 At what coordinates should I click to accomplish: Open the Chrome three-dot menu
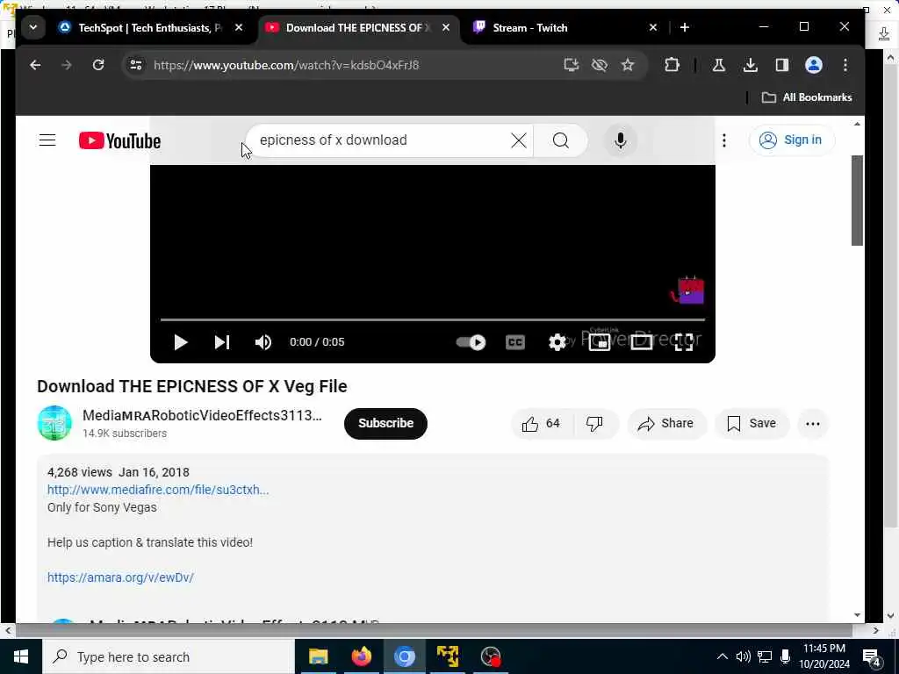point(845,65)
